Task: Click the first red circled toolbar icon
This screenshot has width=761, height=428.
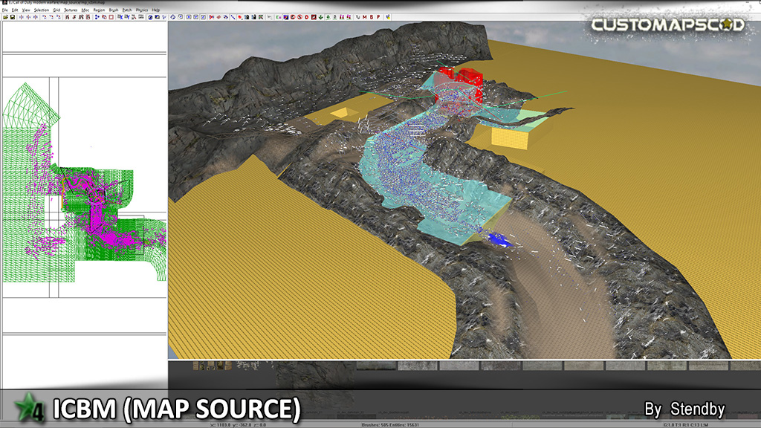Action: pos(293,17)
